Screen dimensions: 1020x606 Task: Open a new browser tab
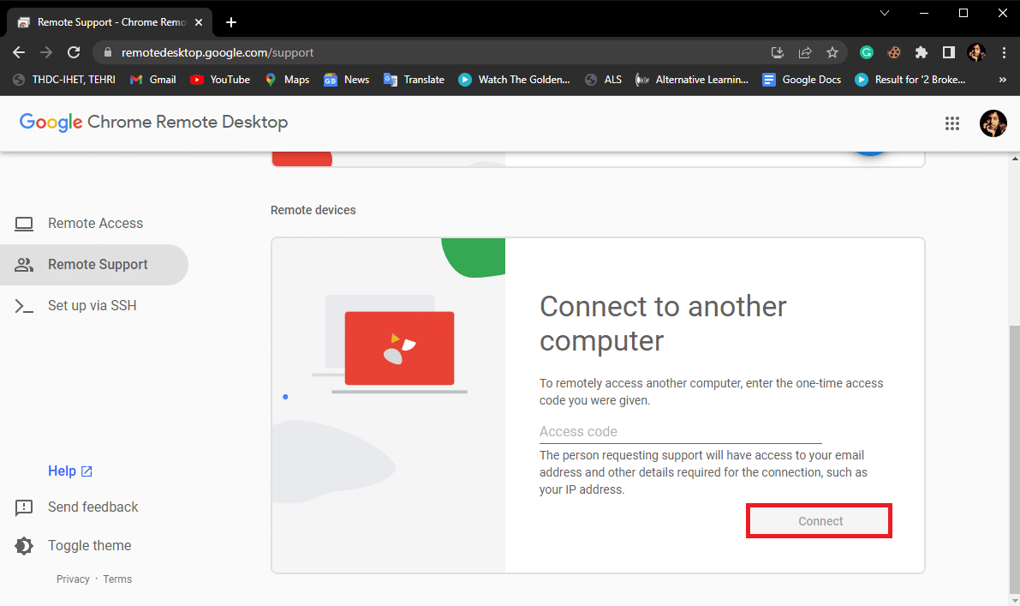point(231,22)
